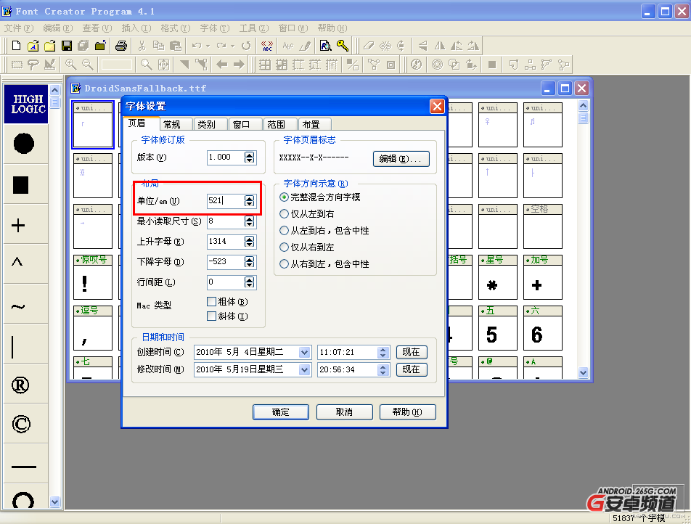Click the 编辑(E)... button for font header

click(401, 159)
